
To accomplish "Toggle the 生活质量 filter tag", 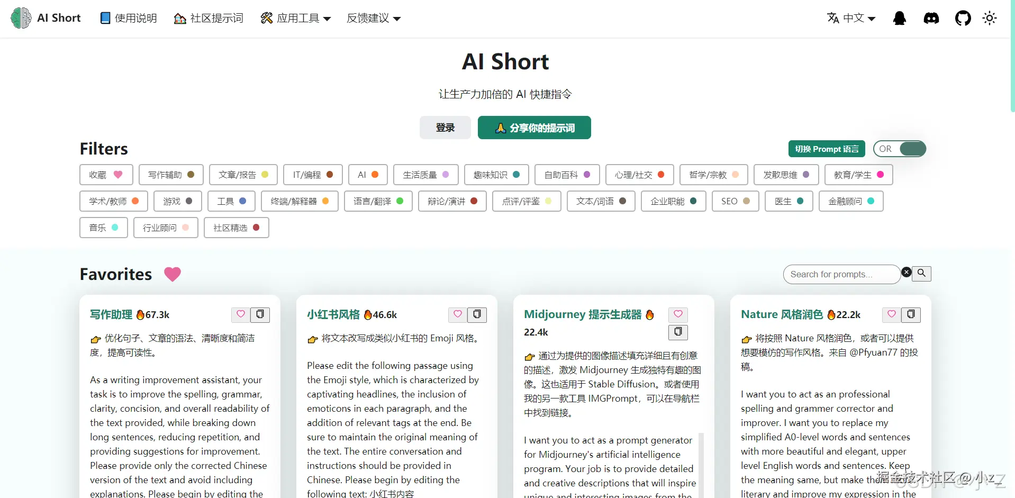I will coord(426,175).
